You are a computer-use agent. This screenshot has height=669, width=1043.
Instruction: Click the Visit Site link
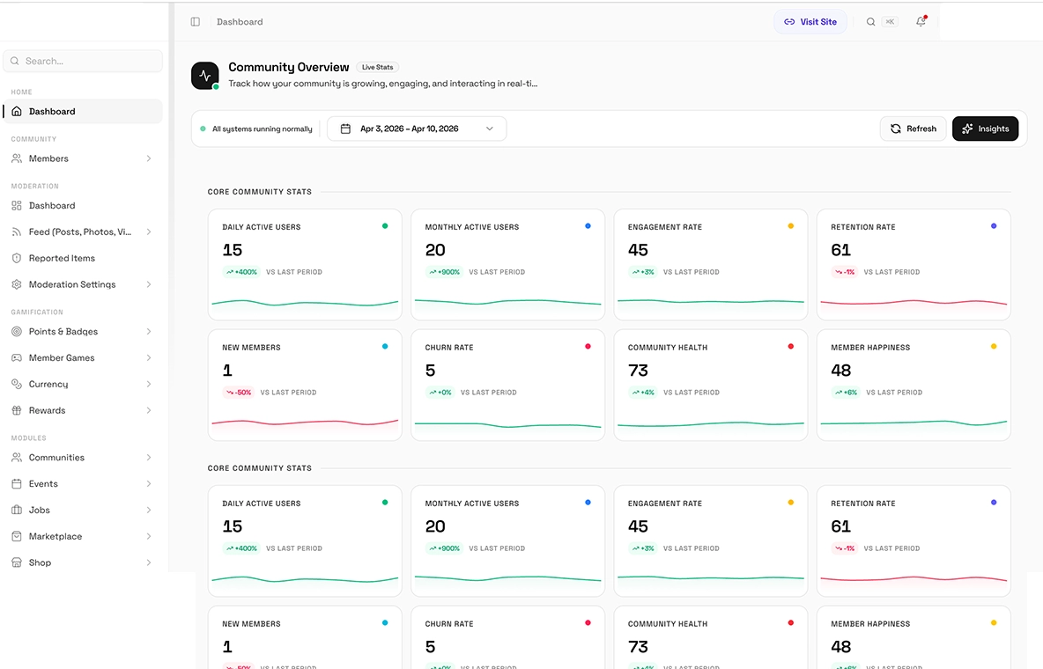[810, 22]
